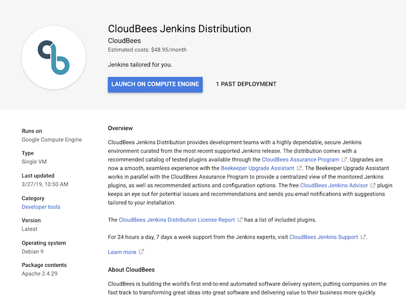The width and height of the screenshot is (406, 303).
Task: Open the Beekeeper Upgrade Assistant link
Action: coord(257,168)
